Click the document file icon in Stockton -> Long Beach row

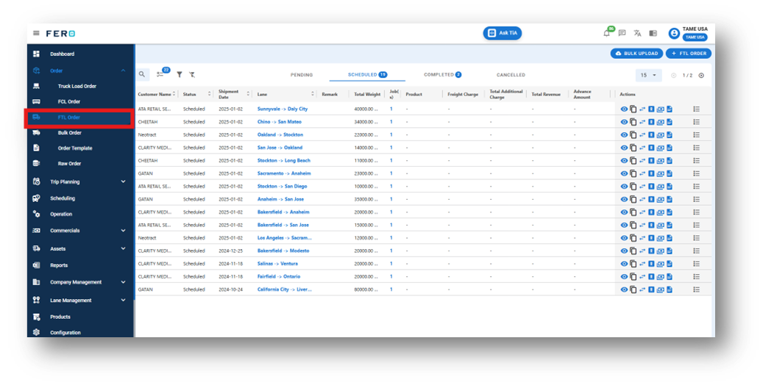pos(670,160)
